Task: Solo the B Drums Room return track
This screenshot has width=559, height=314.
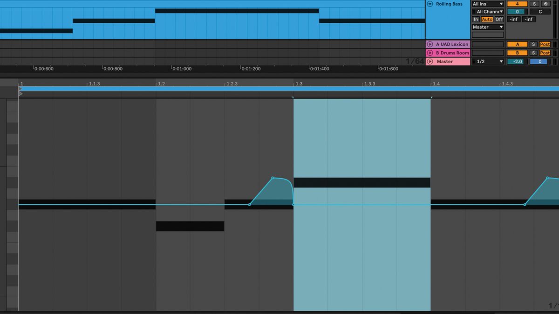Action: point(534,53)
